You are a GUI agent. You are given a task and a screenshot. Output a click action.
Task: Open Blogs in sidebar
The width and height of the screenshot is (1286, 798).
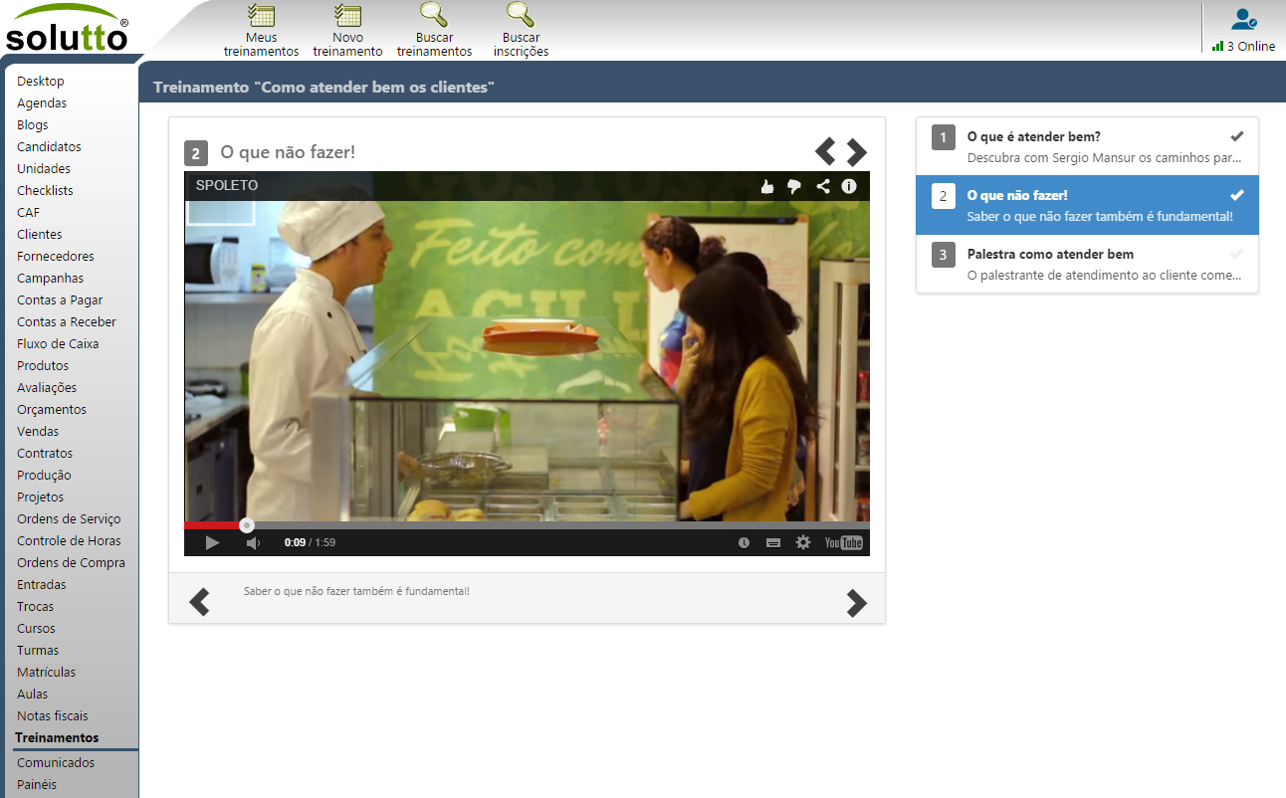click(33, 125)
